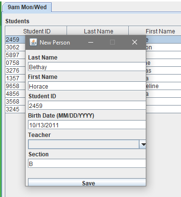Focus the First Name field with Horace
Image resolution: width=181 pixels, height=197 pixels.
click(87, 86)
